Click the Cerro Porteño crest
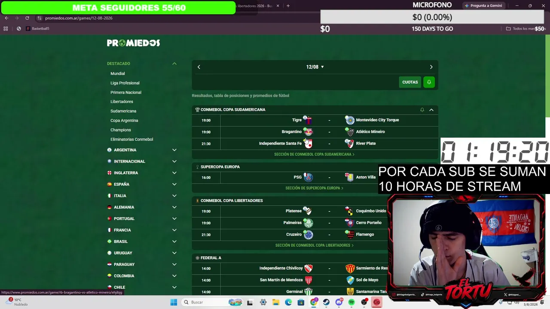 click(350, 223)
